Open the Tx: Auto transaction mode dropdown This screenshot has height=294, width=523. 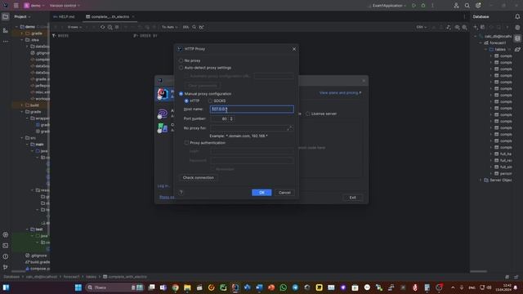(169, 27)
